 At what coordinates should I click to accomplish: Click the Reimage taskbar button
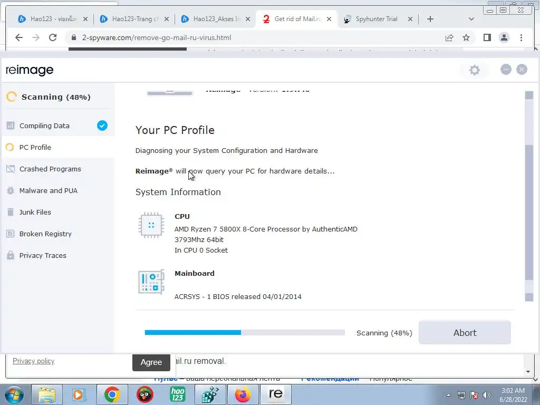point(275,394)
